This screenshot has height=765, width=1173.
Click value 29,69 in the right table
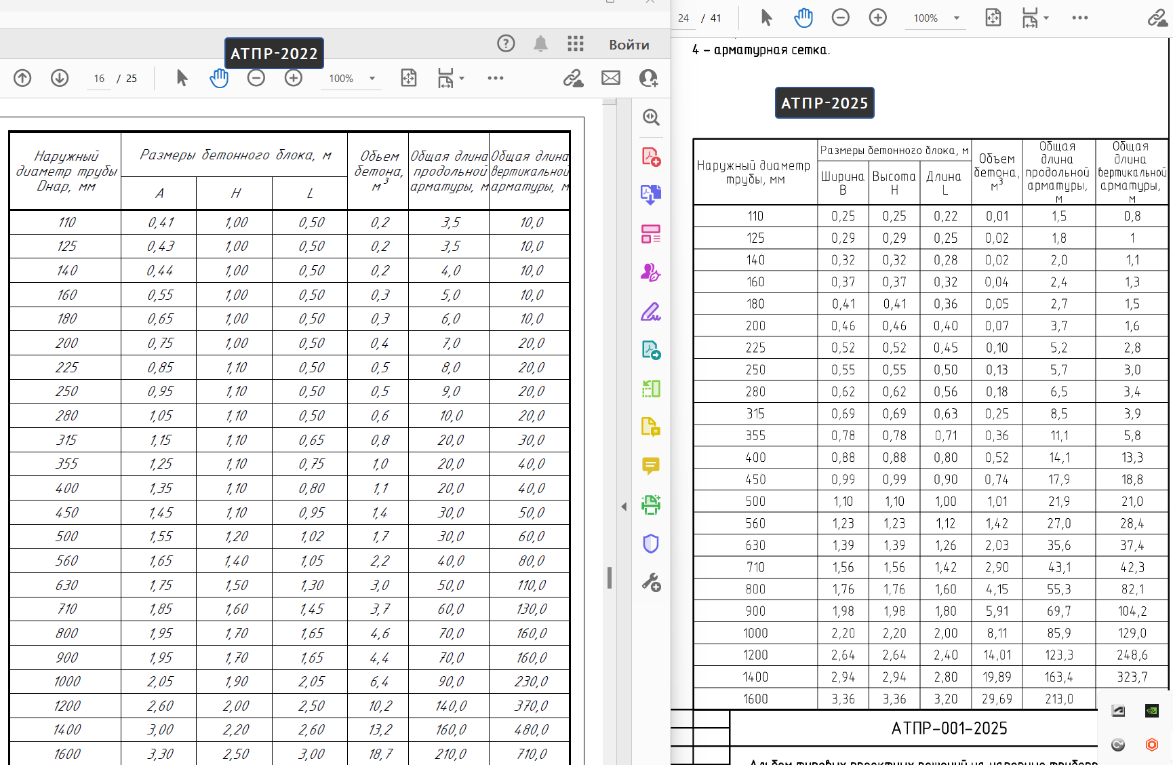click(x=997, y=699)
